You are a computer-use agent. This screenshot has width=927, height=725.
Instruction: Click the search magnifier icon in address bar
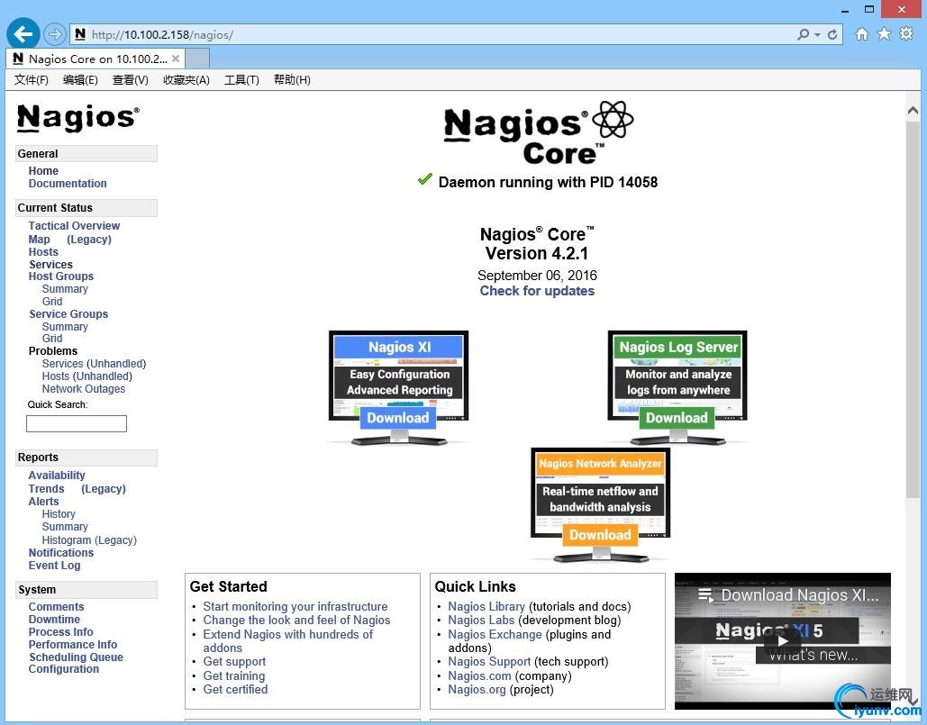coord(803,34)
